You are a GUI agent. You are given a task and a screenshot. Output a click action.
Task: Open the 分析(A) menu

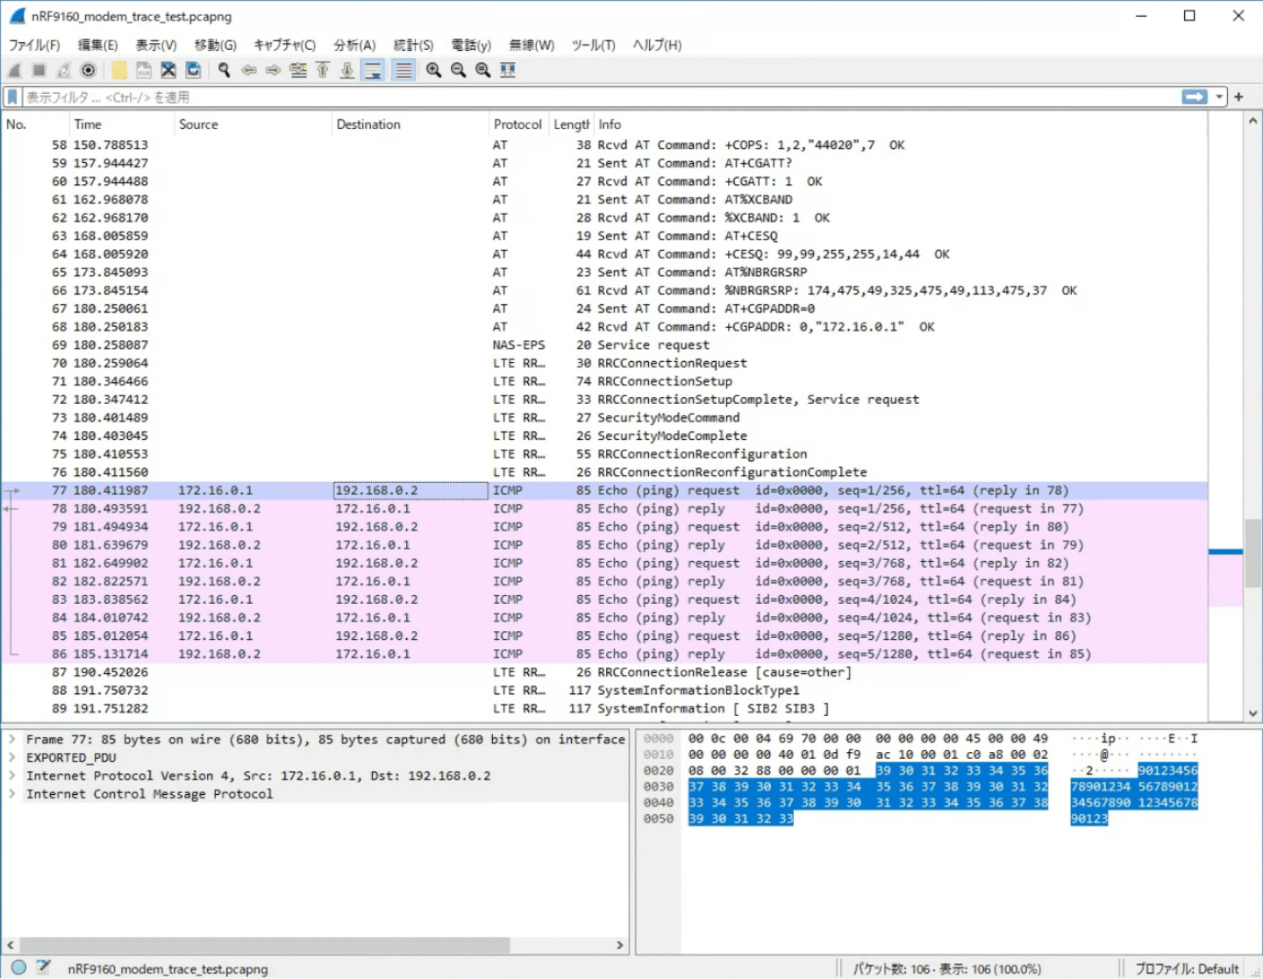tap(354, 45)
